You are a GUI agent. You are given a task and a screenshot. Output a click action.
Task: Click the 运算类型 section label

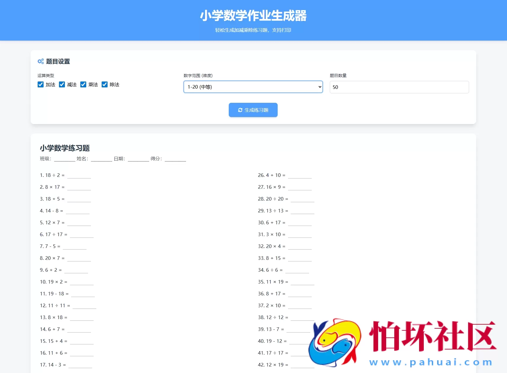46,76
